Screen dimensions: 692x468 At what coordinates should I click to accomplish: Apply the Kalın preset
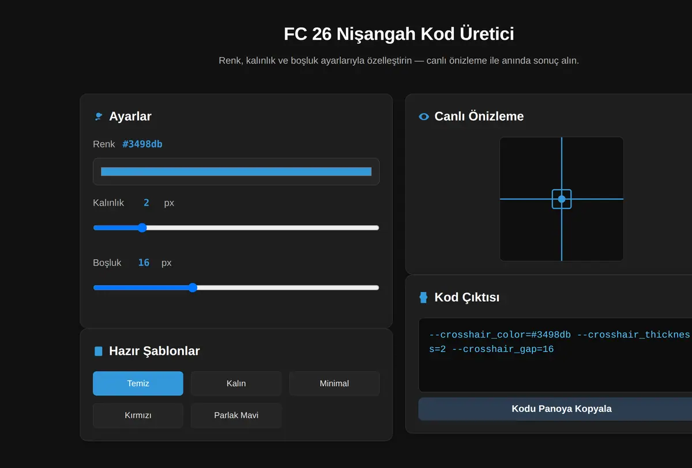pos(236,383)
